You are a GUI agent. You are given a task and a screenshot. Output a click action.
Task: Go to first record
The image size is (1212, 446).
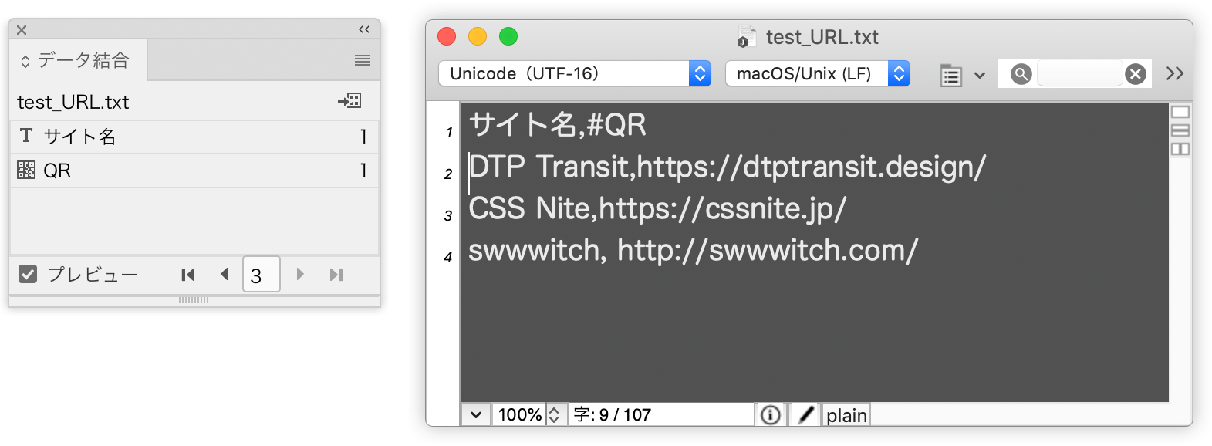click(188, 274)
